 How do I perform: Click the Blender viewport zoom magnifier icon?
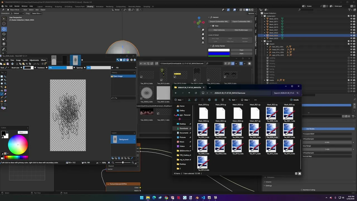(x=203, y=30)
